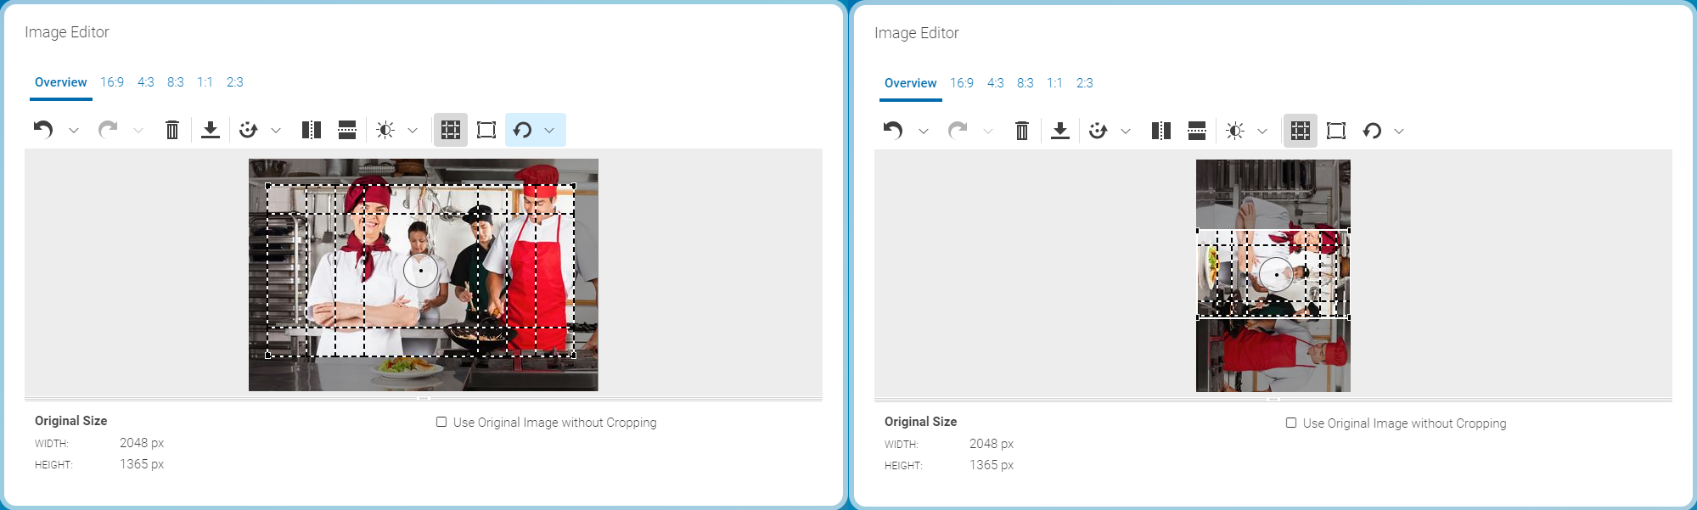The width and height of the screenshot is (1697, 510).
Task: Flip the image vertically using mirror icon
Action: (346, 130)
